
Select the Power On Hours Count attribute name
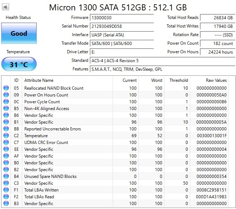(46, 95)
